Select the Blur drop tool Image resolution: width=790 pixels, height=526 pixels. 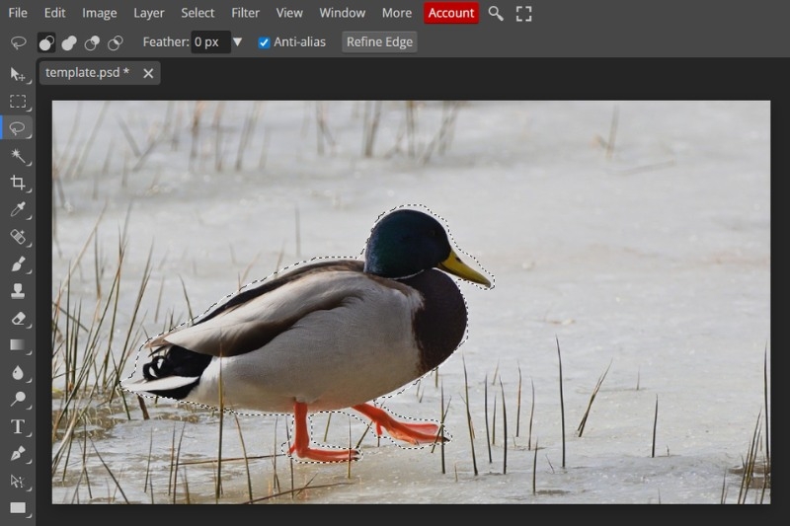(x=18, y=372)
